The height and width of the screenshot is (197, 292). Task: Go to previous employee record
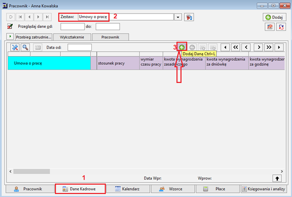point(29,17)
